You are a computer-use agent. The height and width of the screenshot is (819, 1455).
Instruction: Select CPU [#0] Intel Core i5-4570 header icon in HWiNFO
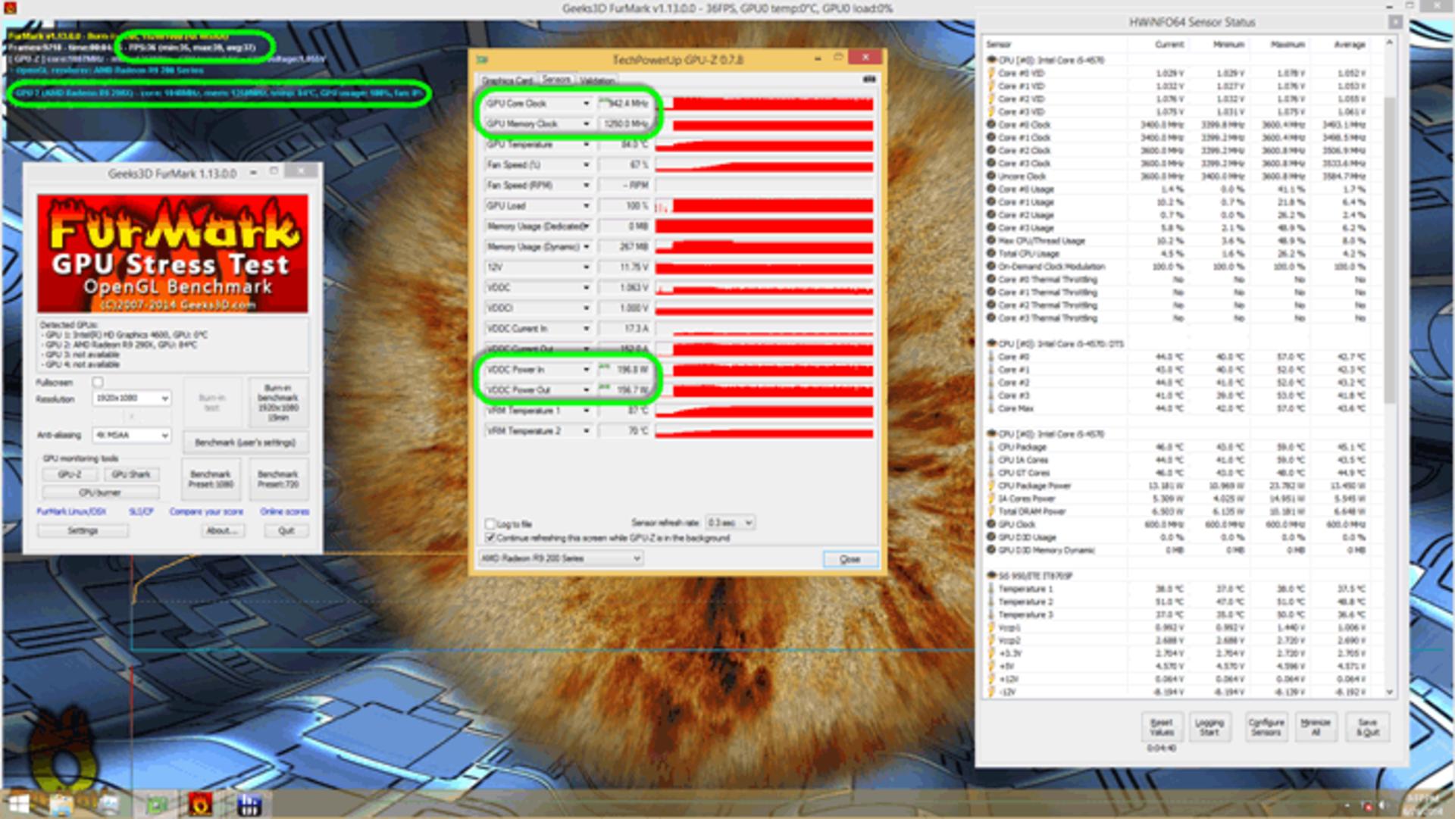991,60
